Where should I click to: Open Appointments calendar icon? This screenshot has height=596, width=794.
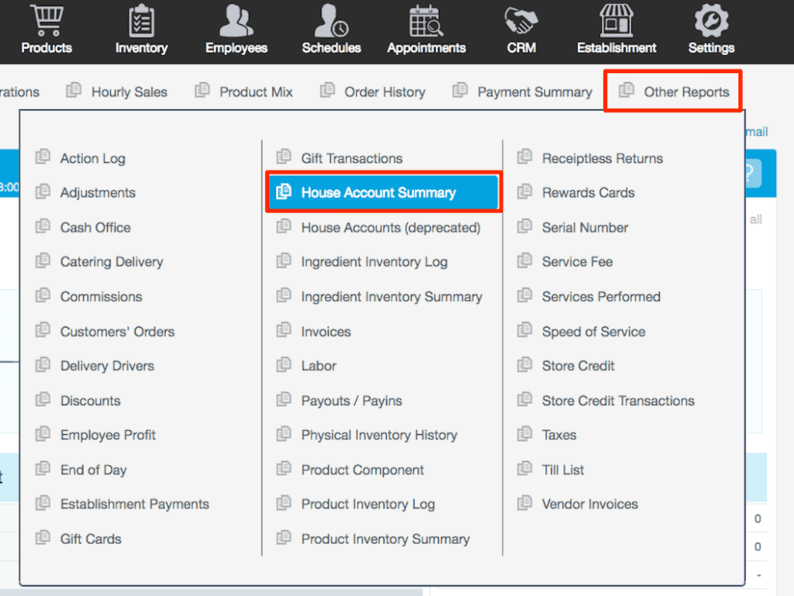pos(426,21)
